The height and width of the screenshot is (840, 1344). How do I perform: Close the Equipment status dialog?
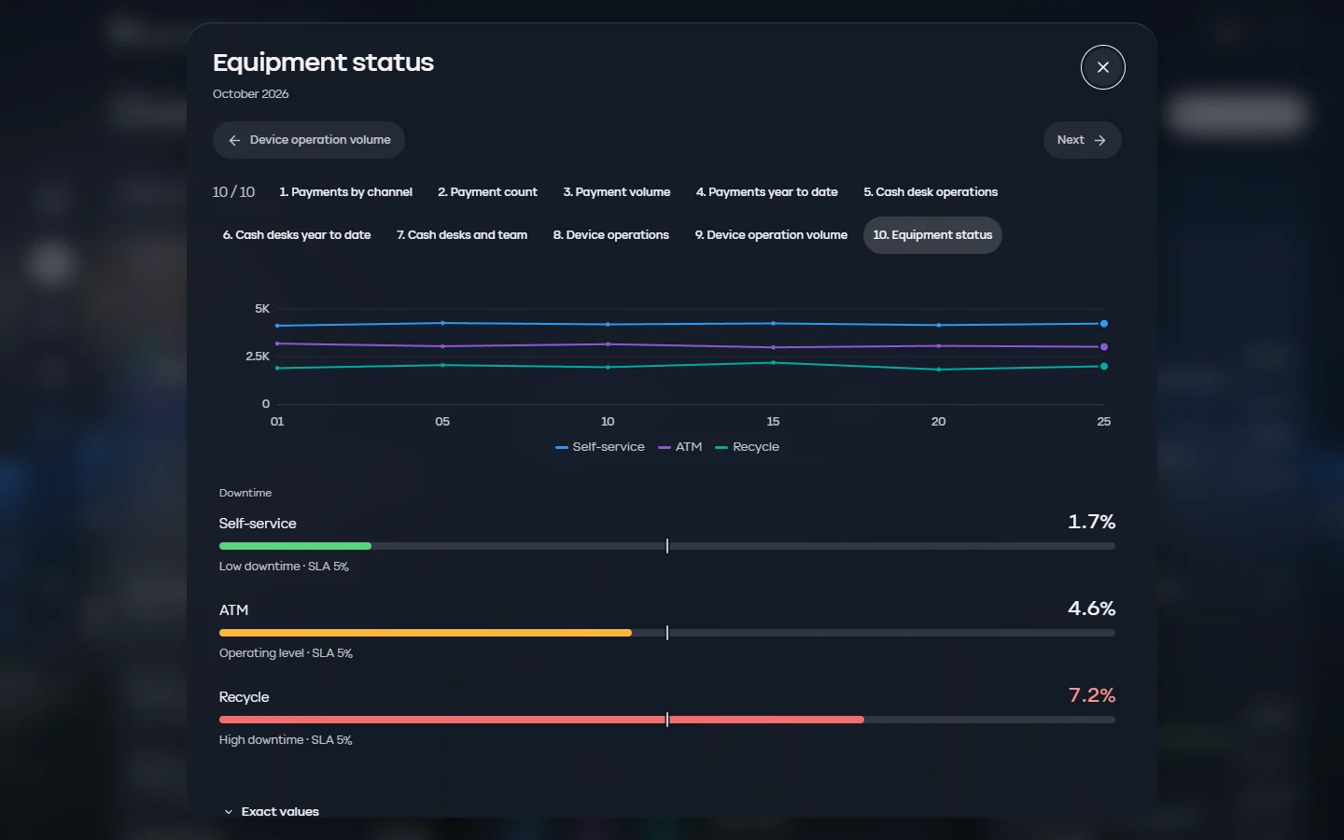pos(1102,67)
